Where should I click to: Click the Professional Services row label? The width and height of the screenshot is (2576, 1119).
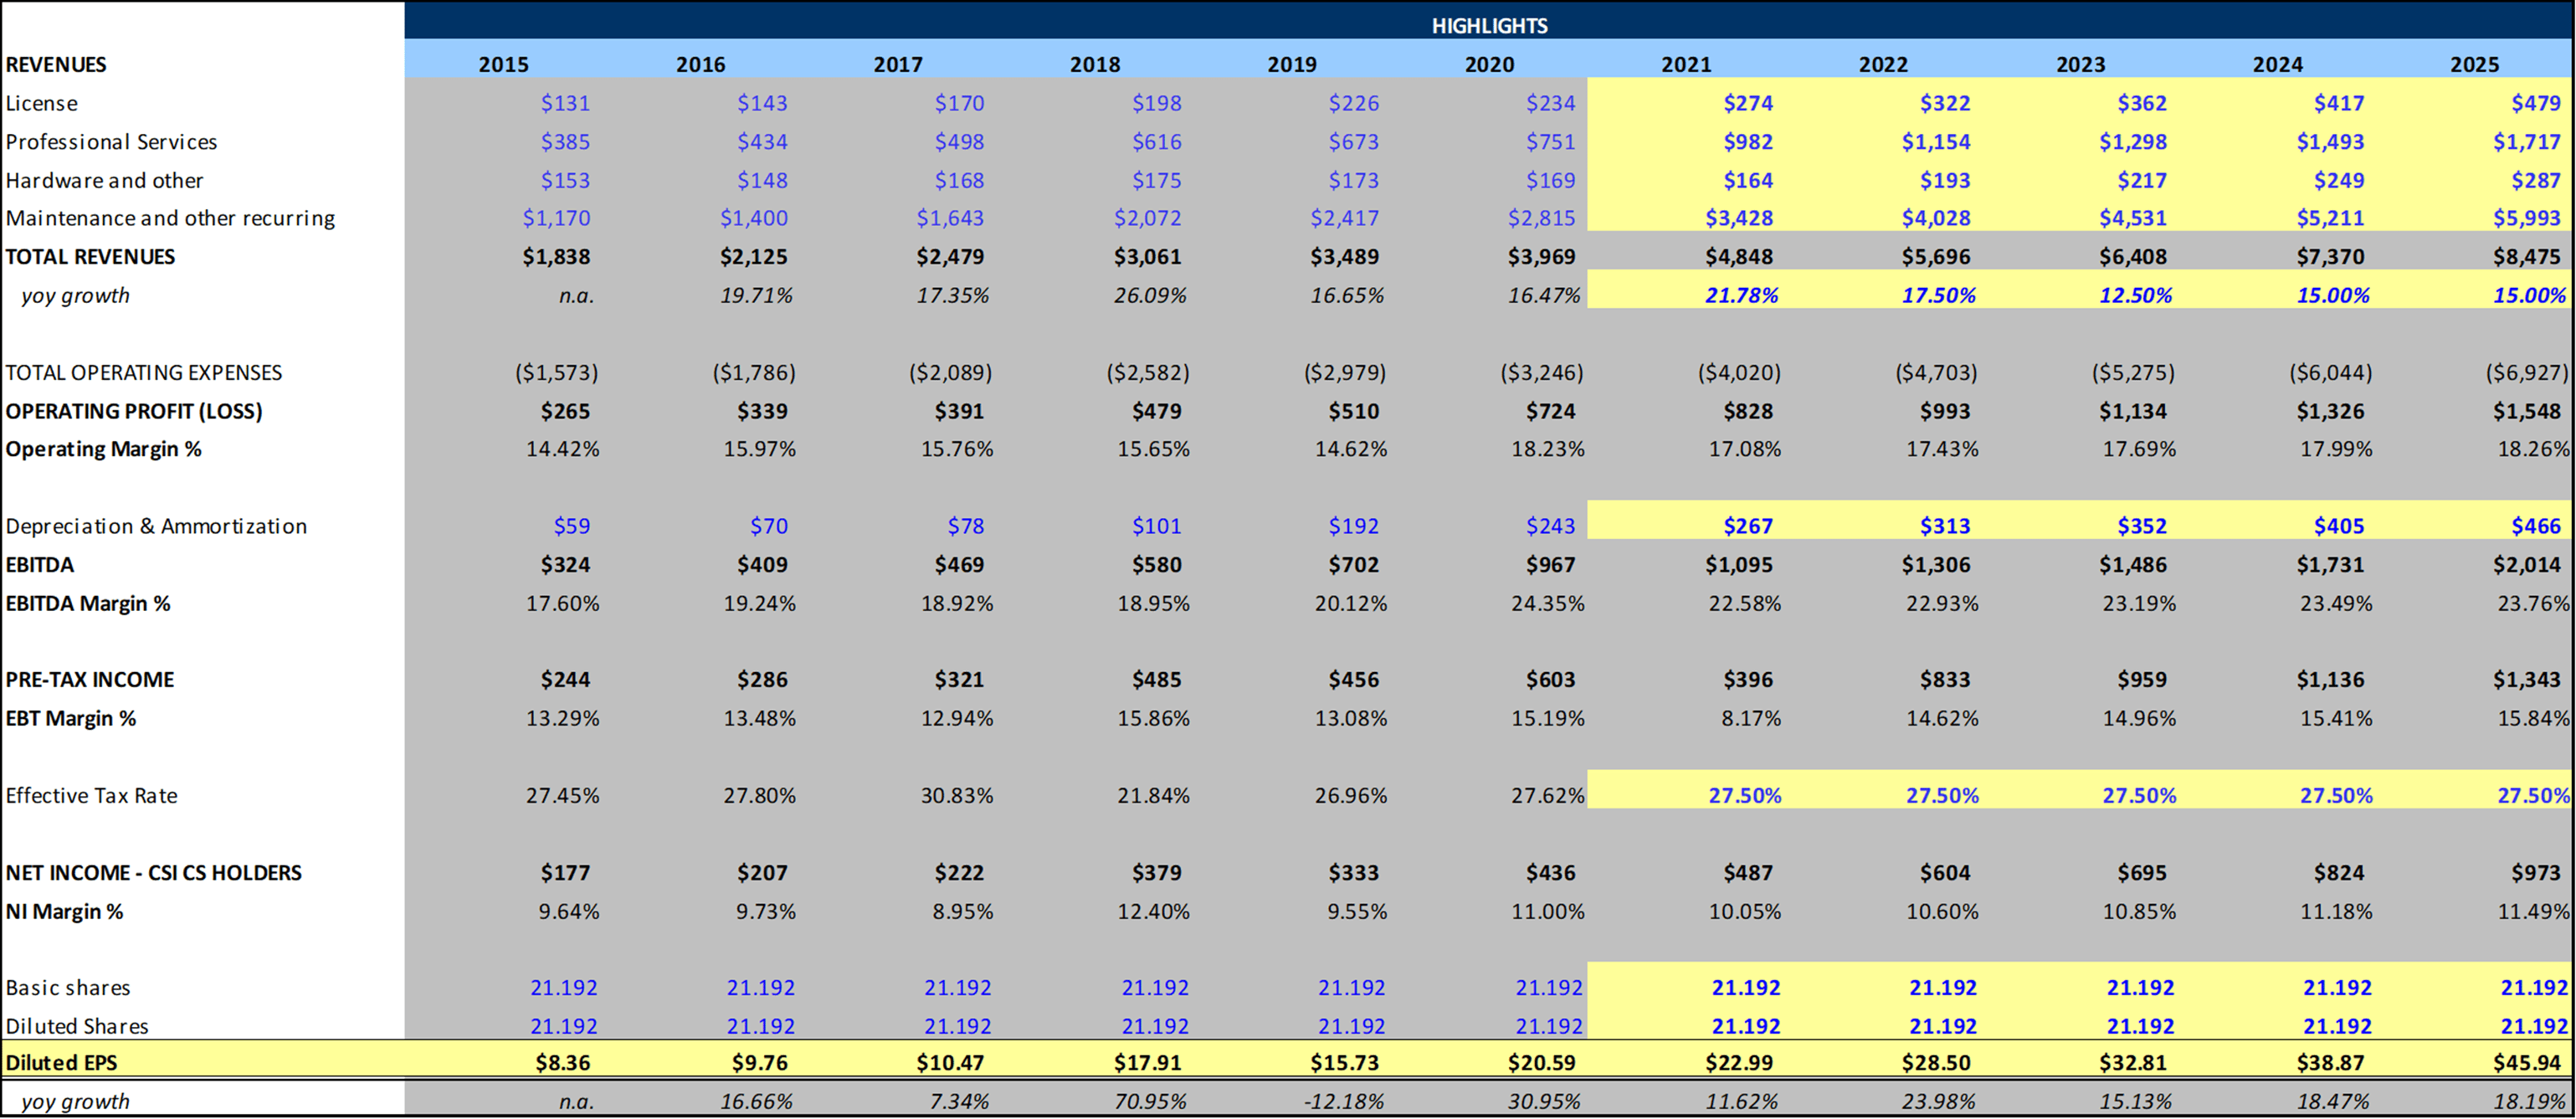coord(111,142)
